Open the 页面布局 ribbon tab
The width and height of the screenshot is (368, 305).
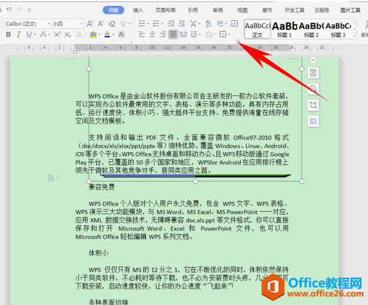[x=165, y=10]
